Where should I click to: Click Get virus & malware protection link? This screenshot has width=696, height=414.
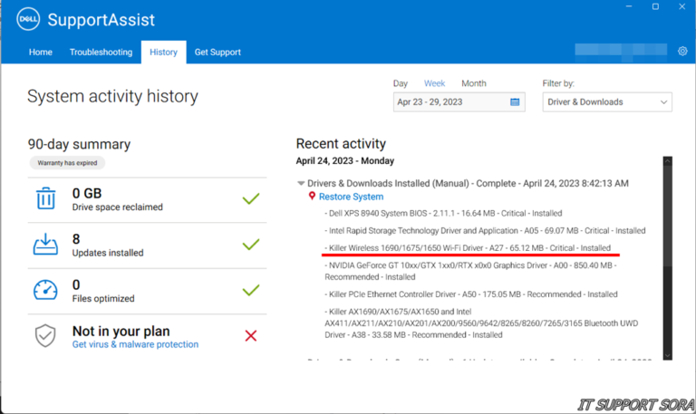(x=135, y=344)
